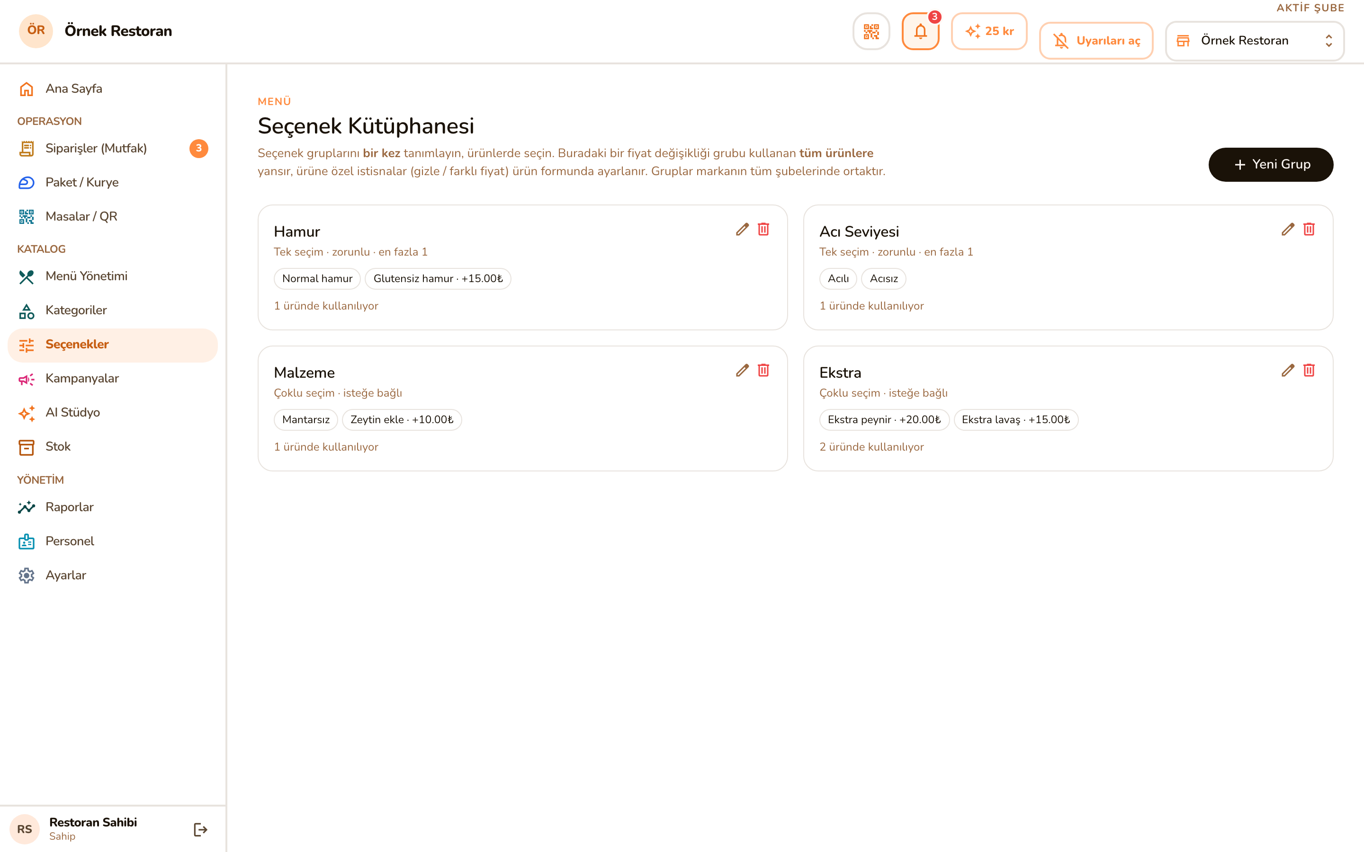Viewport: 1364px width, 852px height.
Task: Edit the Hamur option group
Action: click(742, 230)
